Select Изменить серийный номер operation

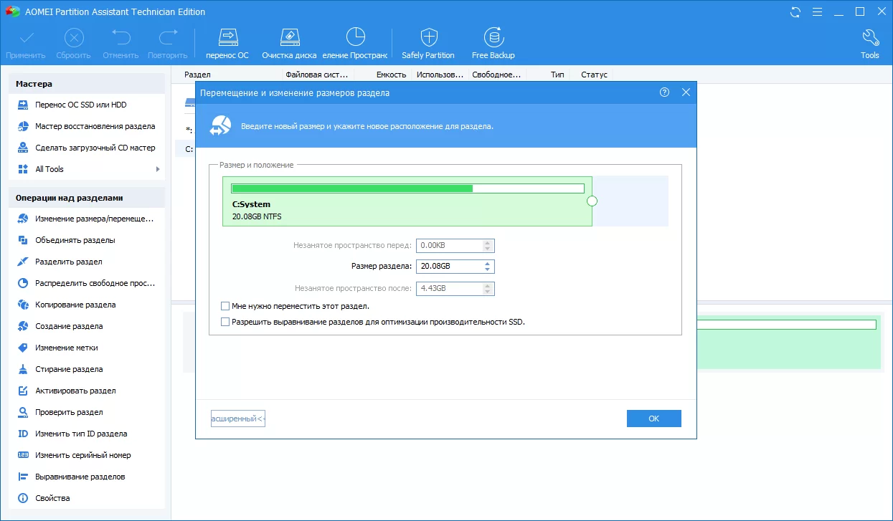click(x=86, y=455)
